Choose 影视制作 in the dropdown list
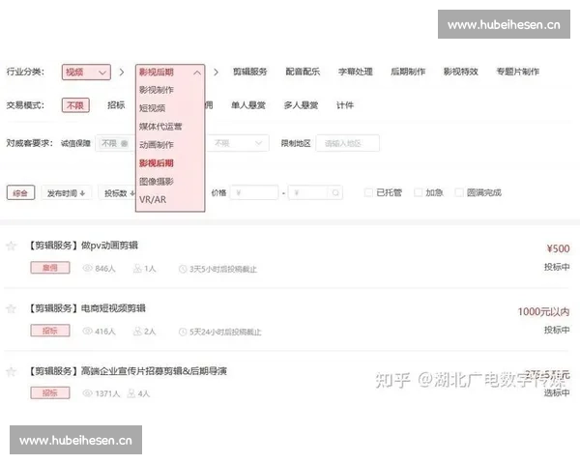This screenshot has width=580, height=464. point(156,90)
